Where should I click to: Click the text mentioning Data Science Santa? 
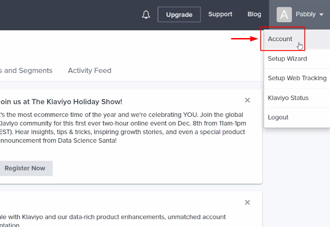58,140
